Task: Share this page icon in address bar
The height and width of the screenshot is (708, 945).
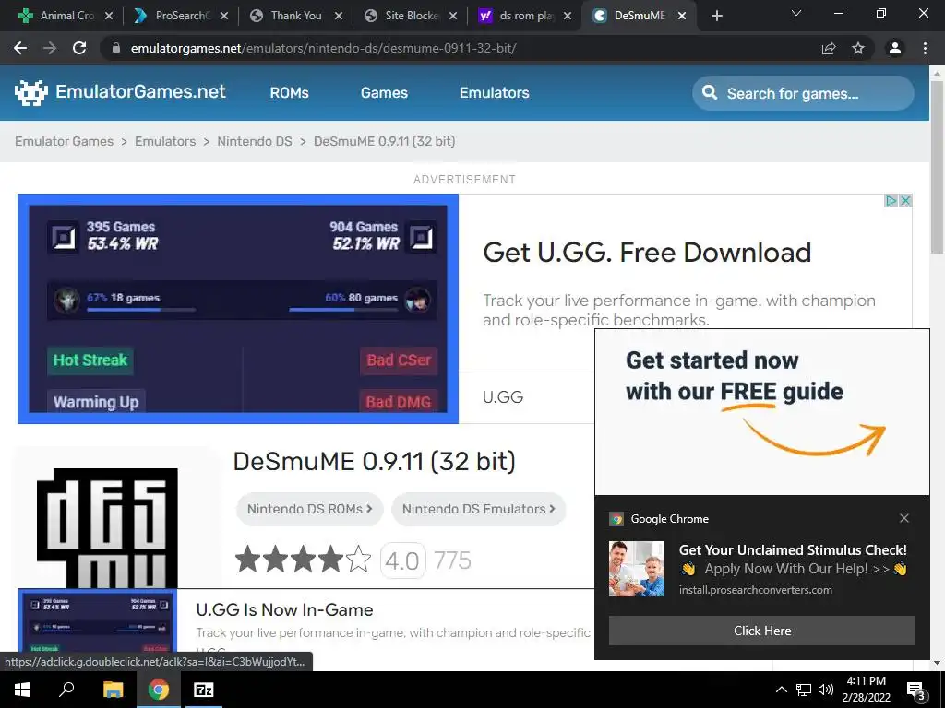Action: tap(829, 48)
